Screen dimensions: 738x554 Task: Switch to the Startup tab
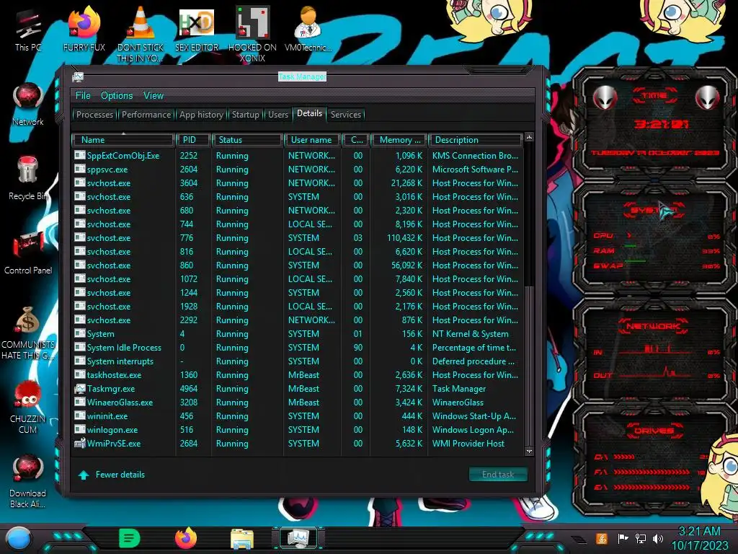point(245,115)
